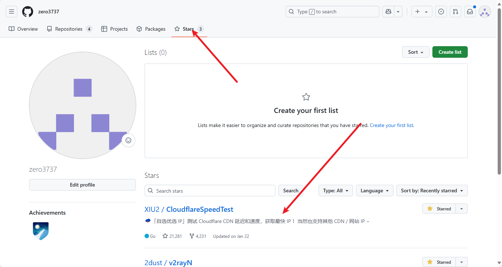Viewport: 502px width, 267px height.
Task: Click the 'Lists (0)' heading
Action: (155, 52)
